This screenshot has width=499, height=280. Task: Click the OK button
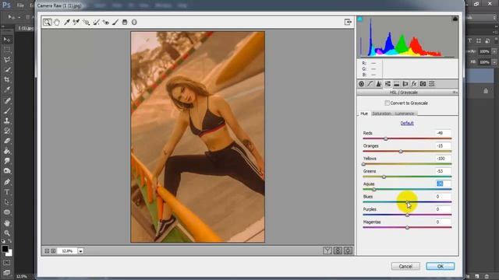click(440, 266)
